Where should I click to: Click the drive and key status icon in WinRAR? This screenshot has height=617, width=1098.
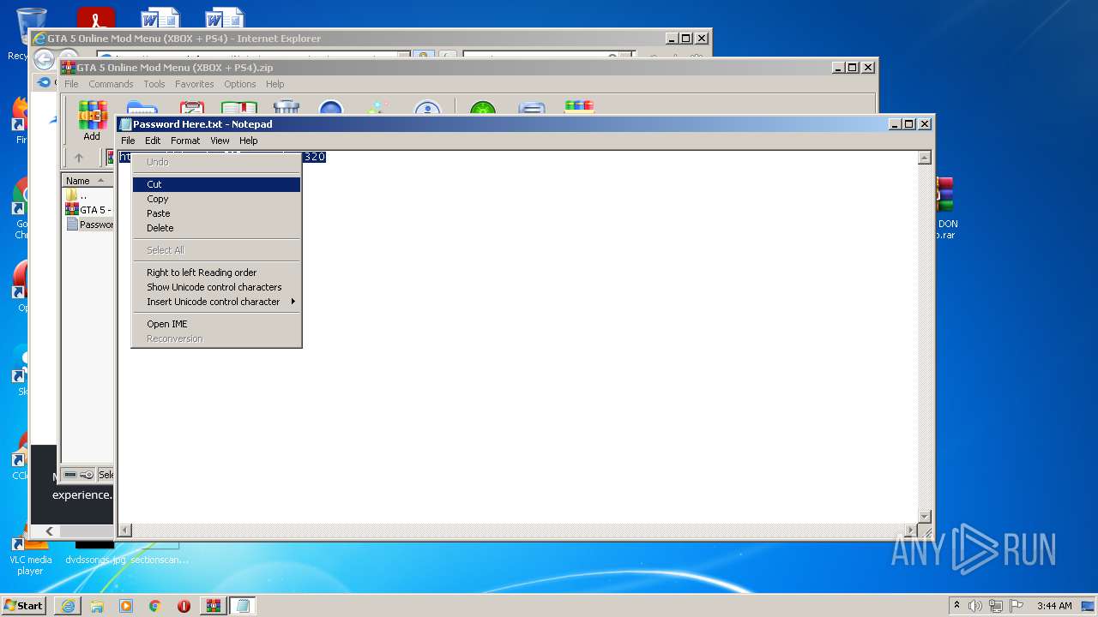tap(79, 475)
